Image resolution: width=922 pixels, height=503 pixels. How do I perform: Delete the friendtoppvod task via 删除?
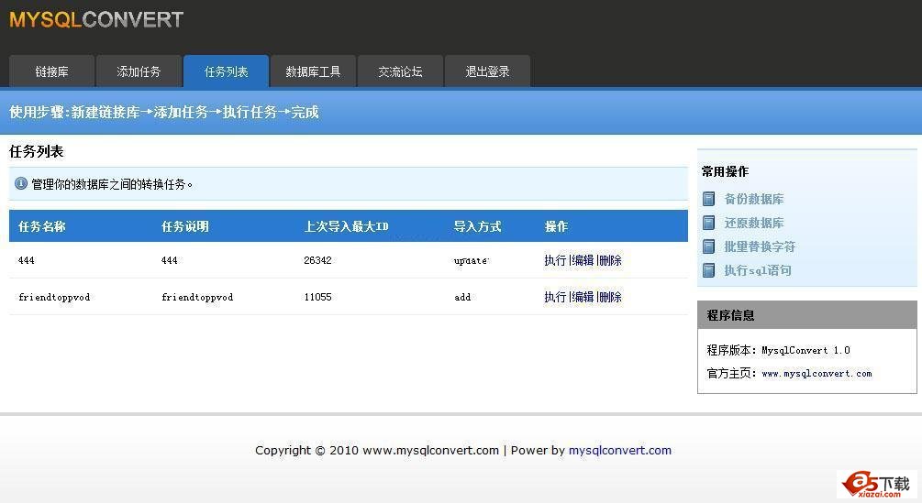tap(611, 297)
